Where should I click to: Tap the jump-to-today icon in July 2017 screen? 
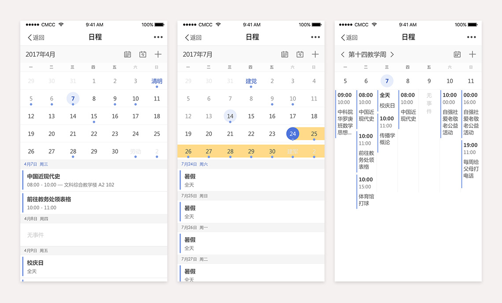pyautogui.click(x=300, y=54)
